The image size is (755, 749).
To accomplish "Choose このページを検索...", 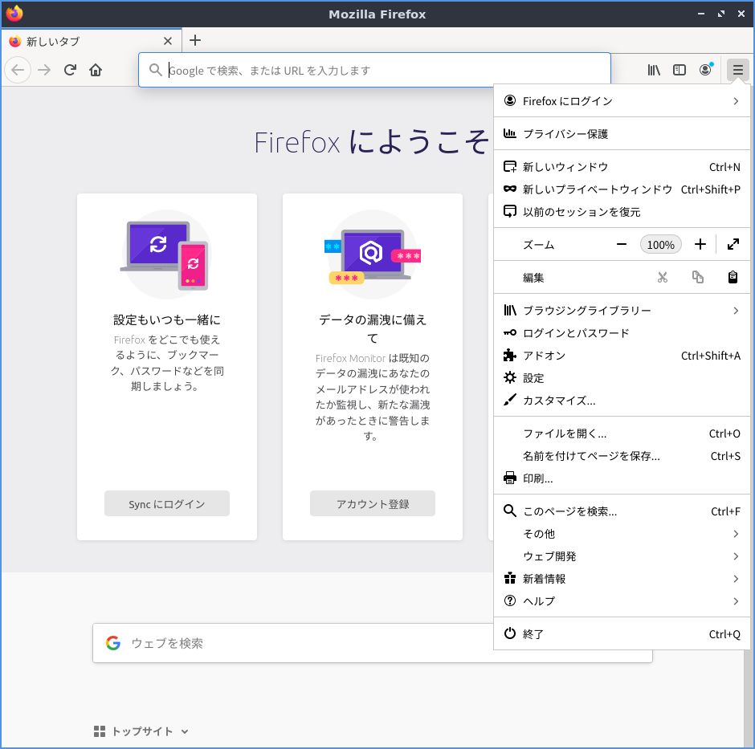I will click(622, 511).
